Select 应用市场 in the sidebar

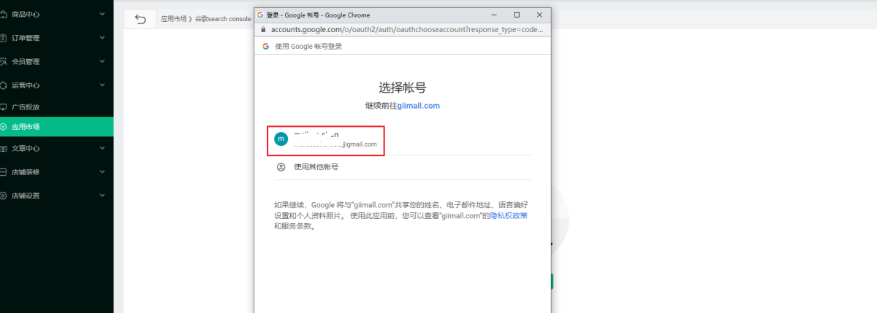click(x=26, y=127)
